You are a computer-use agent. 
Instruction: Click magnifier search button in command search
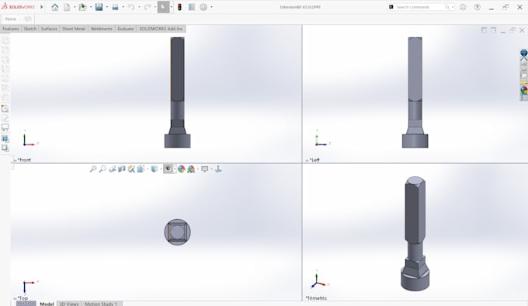[446, 7]
